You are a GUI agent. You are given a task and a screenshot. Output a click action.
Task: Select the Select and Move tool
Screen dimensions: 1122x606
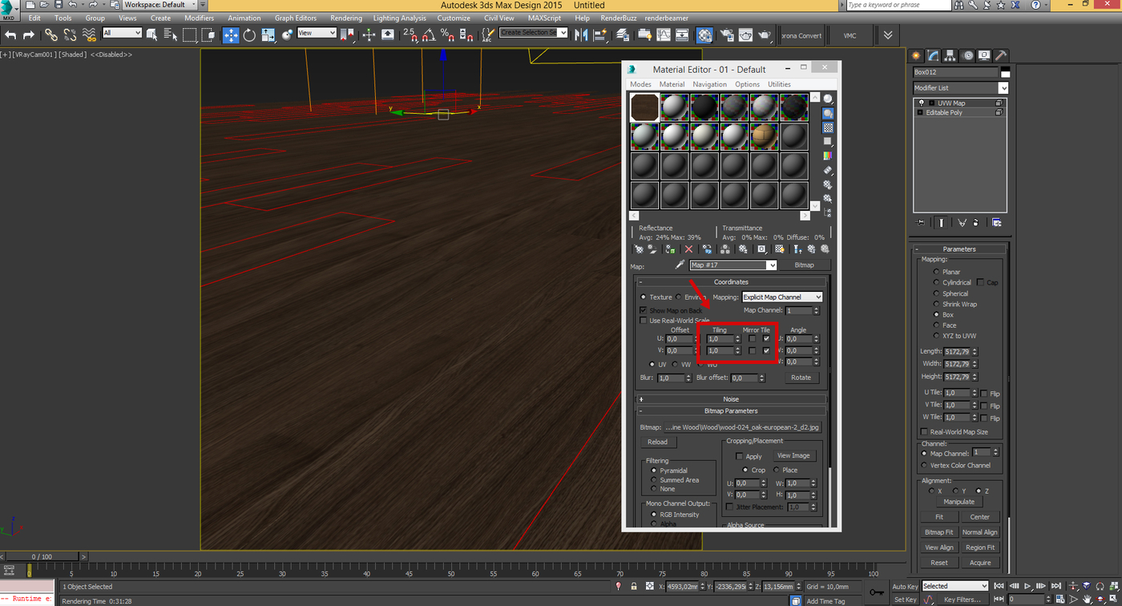[x=230, y=34]
